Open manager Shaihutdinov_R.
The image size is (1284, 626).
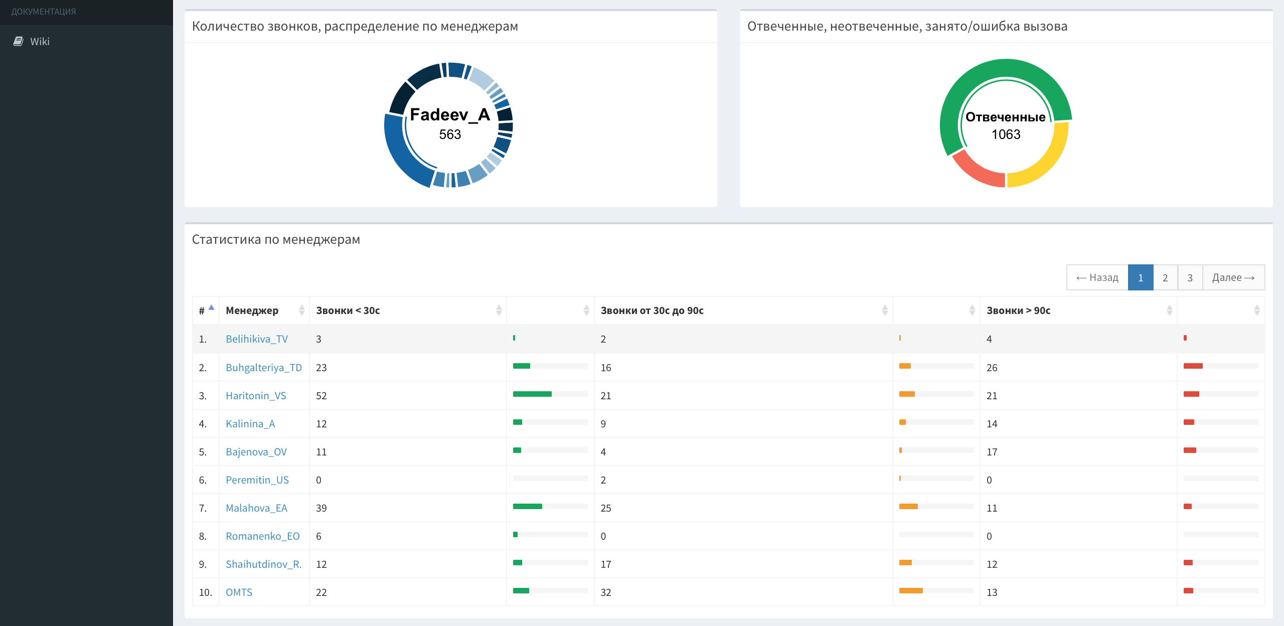point(264,564)
